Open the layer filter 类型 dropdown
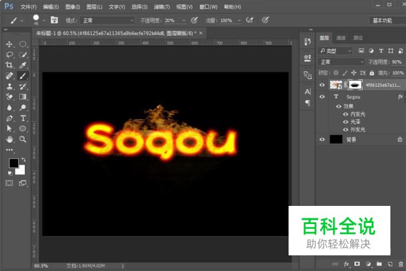 (x=335, y=51)
